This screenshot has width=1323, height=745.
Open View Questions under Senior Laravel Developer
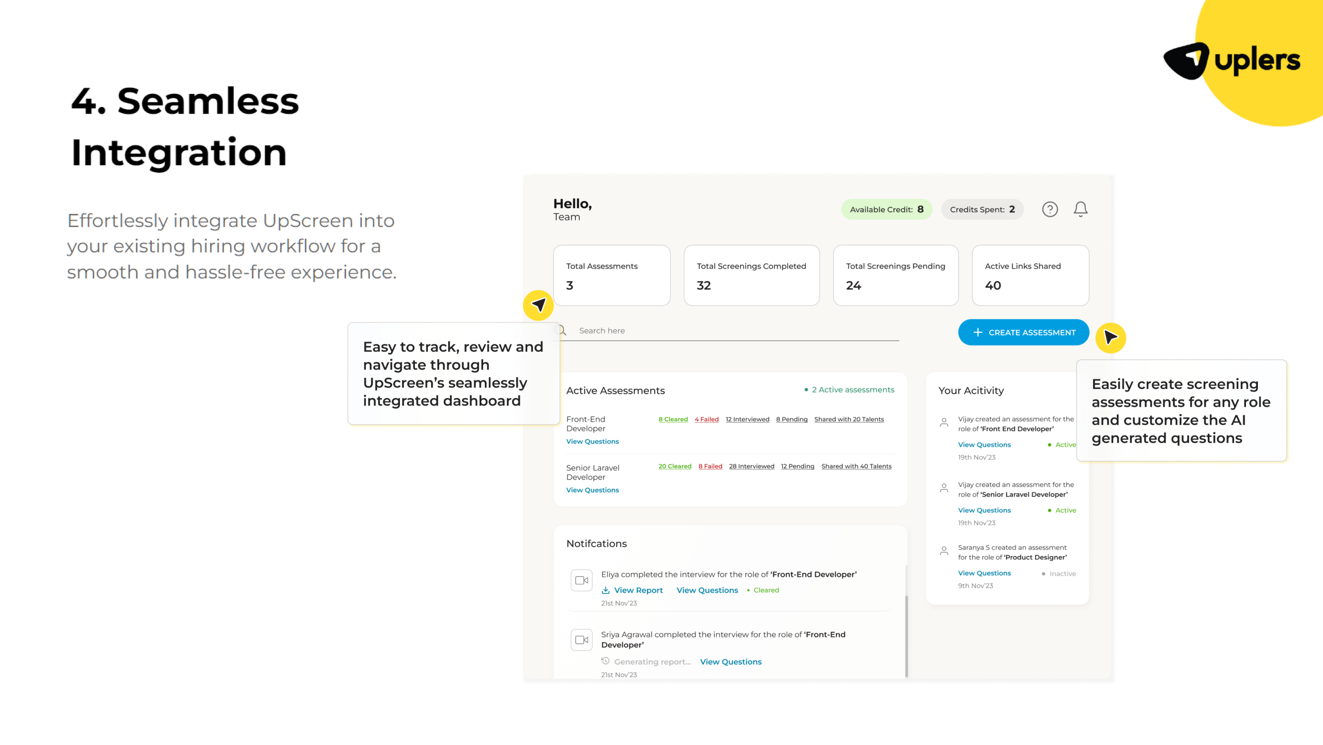[x=592, y=490]
